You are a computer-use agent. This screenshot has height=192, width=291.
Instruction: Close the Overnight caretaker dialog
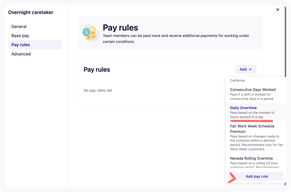[x=278, y=9]
